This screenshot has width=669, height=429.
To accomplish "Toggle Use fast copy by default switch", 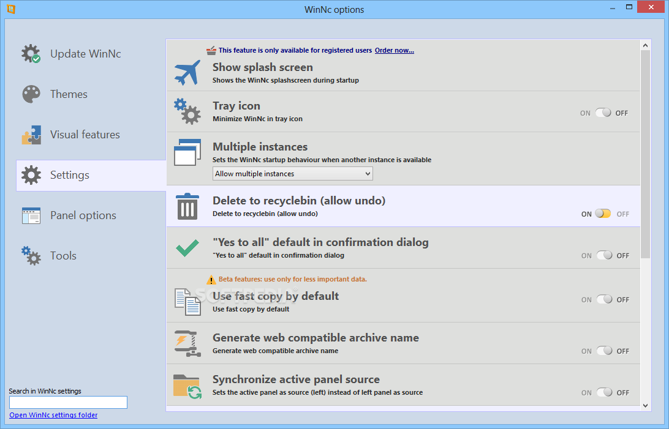I will 604,299.
